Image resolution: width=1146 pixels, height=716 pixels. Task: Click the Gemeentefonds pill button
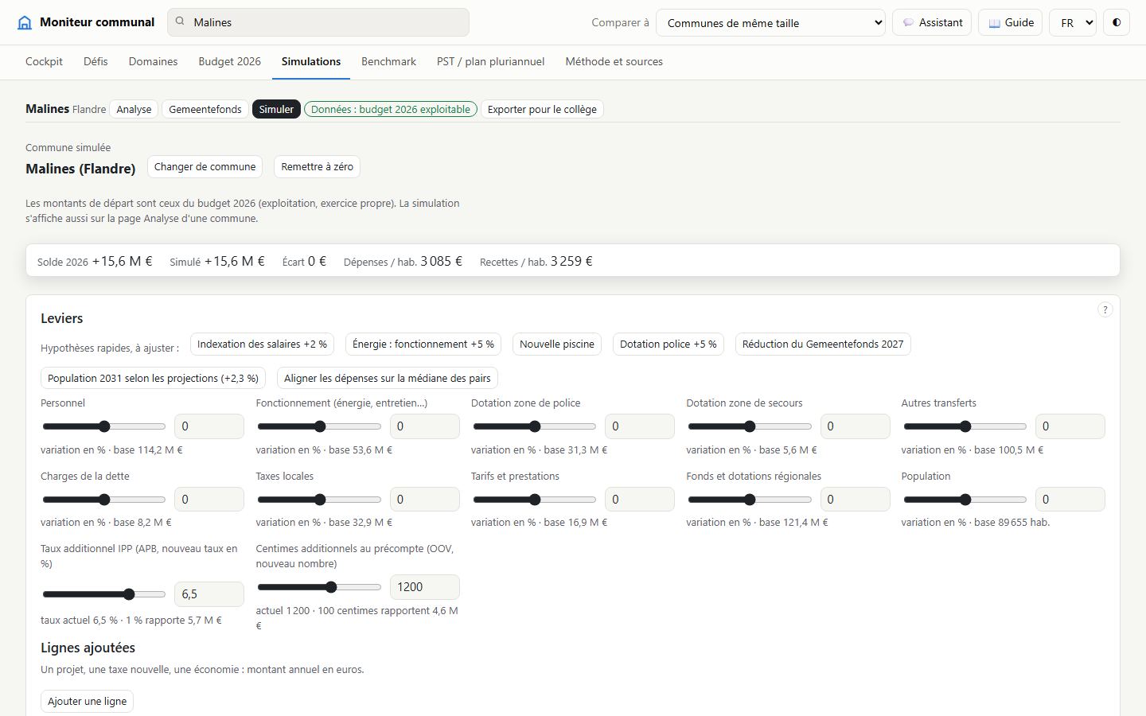click(x=205, y=109)
